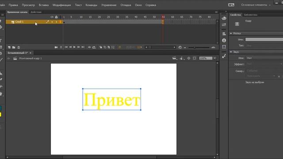This screenshot has height=159, width=283.
Task: Open the stage zoom 100% dropdown arrow
Action: (214, 58)
